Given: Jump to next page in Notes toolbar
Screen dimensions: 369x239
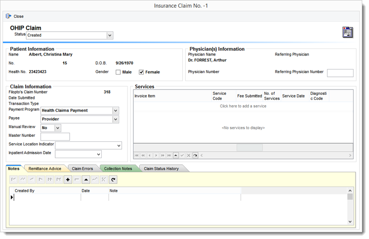Looking at the screenshot, I should pyautogui.click(x=50, y=179).
